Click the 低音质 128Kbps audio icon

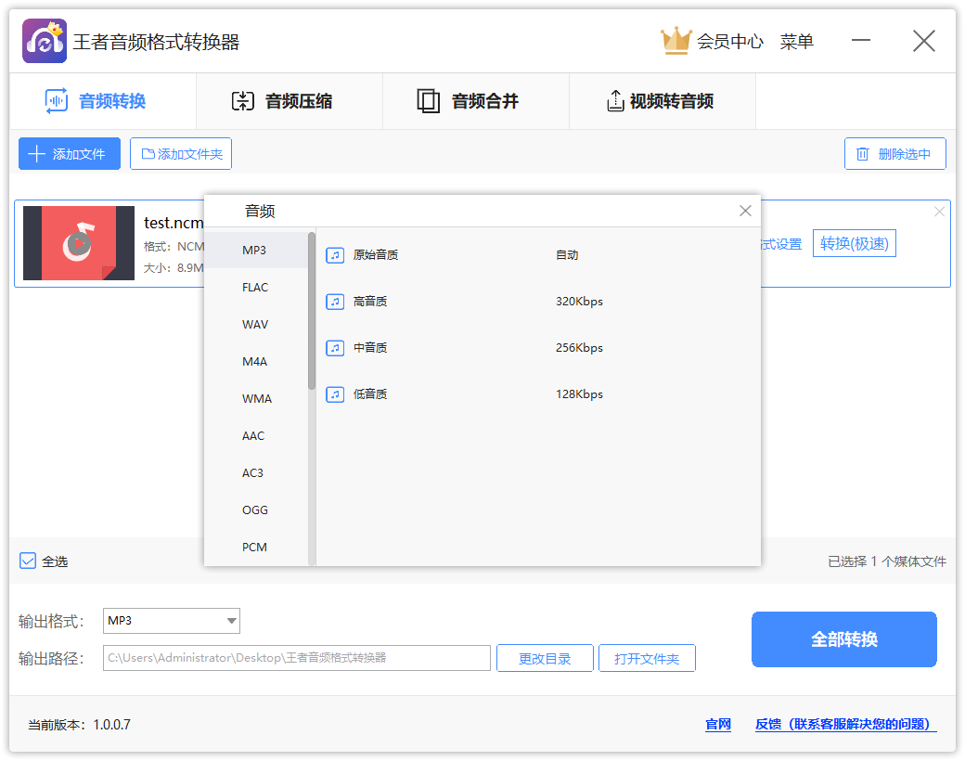[x=335, y=393]
